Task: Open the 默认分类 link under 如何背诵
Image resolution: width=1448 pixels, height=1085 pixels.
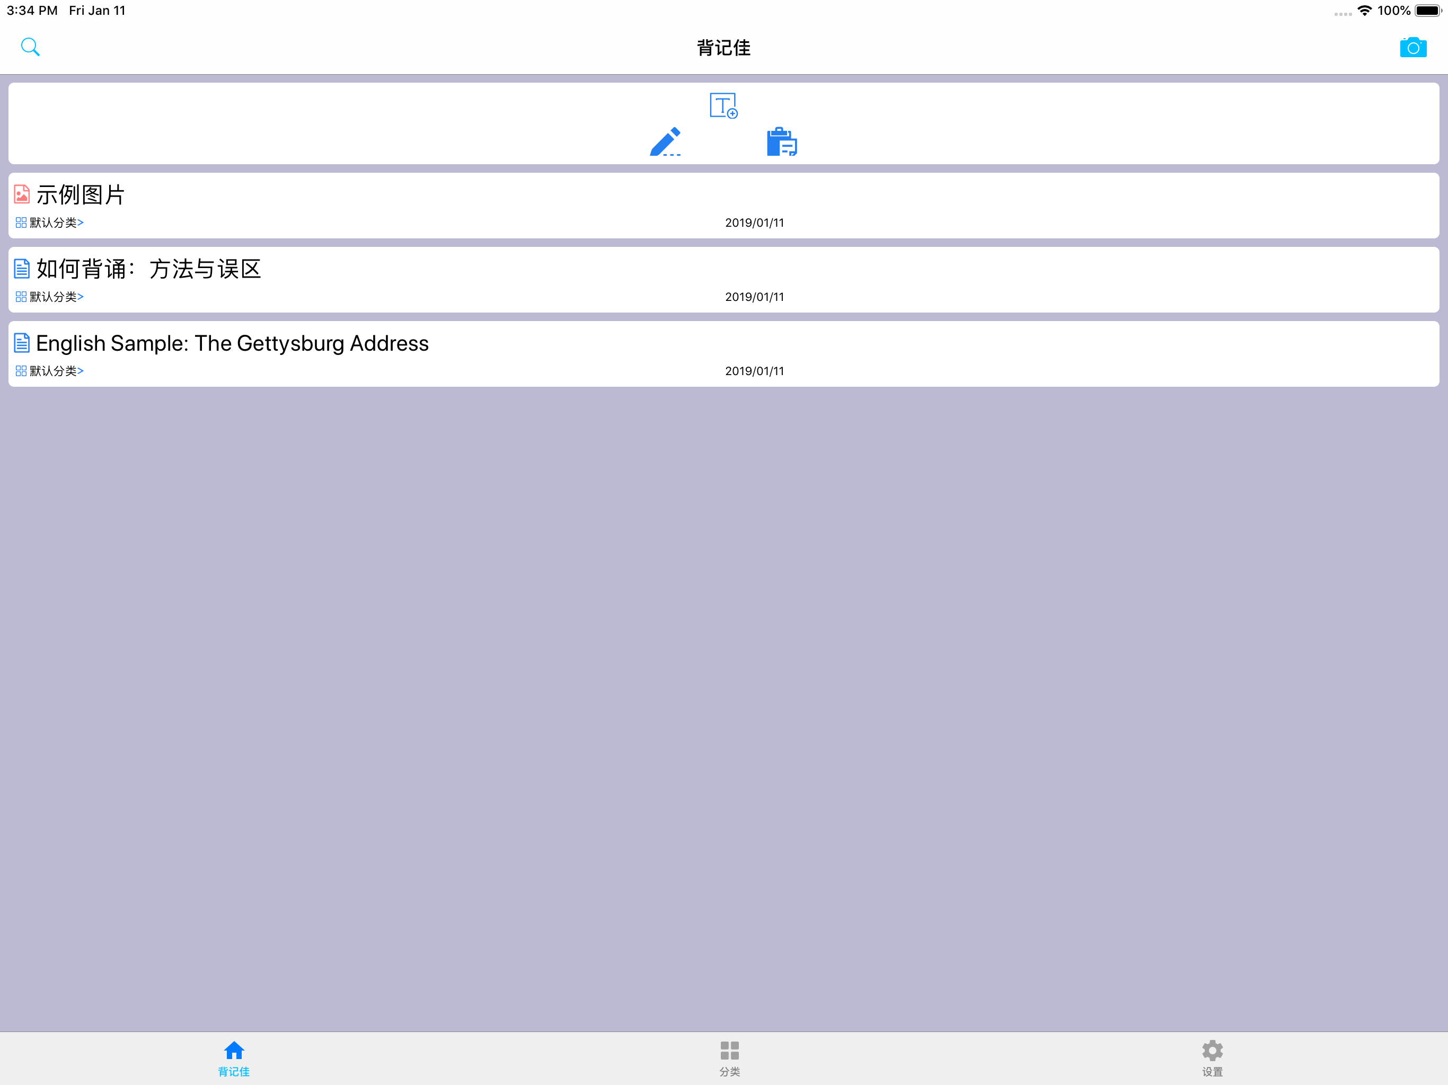Action: click(56, 297)
